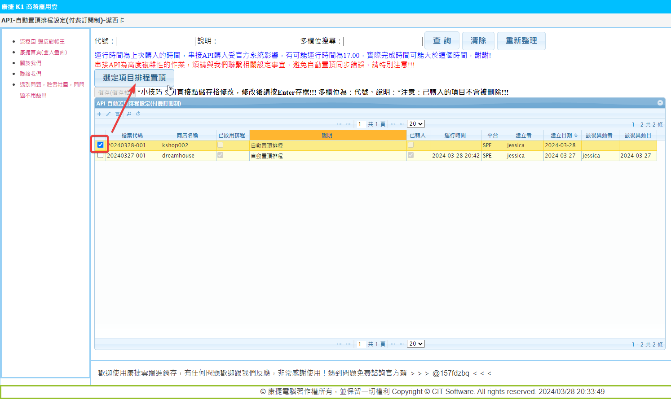
Task: Click the magnifier search icon in grid toolbar
Action: tap(129, 114)
